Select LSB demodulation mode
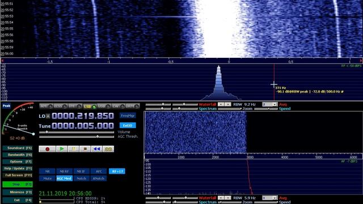This screenshot has height=204, width=363. pyautogui.click(x=90, y=107)
